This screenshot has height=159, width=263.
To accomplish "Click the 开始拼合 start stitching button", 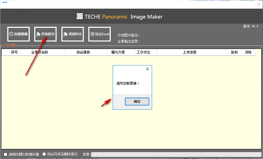I will pos(45,34).
